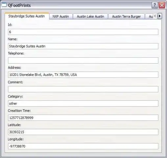167x158 pixels.
Task: Click the Latitude field with 30393215
Action: 83,132
